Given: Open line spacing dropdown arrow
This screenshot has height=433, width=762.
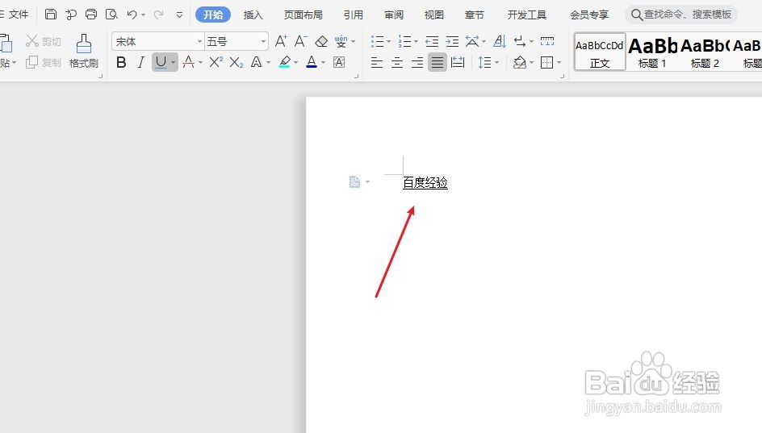Looking at the screenshot, I should (496, 63).
